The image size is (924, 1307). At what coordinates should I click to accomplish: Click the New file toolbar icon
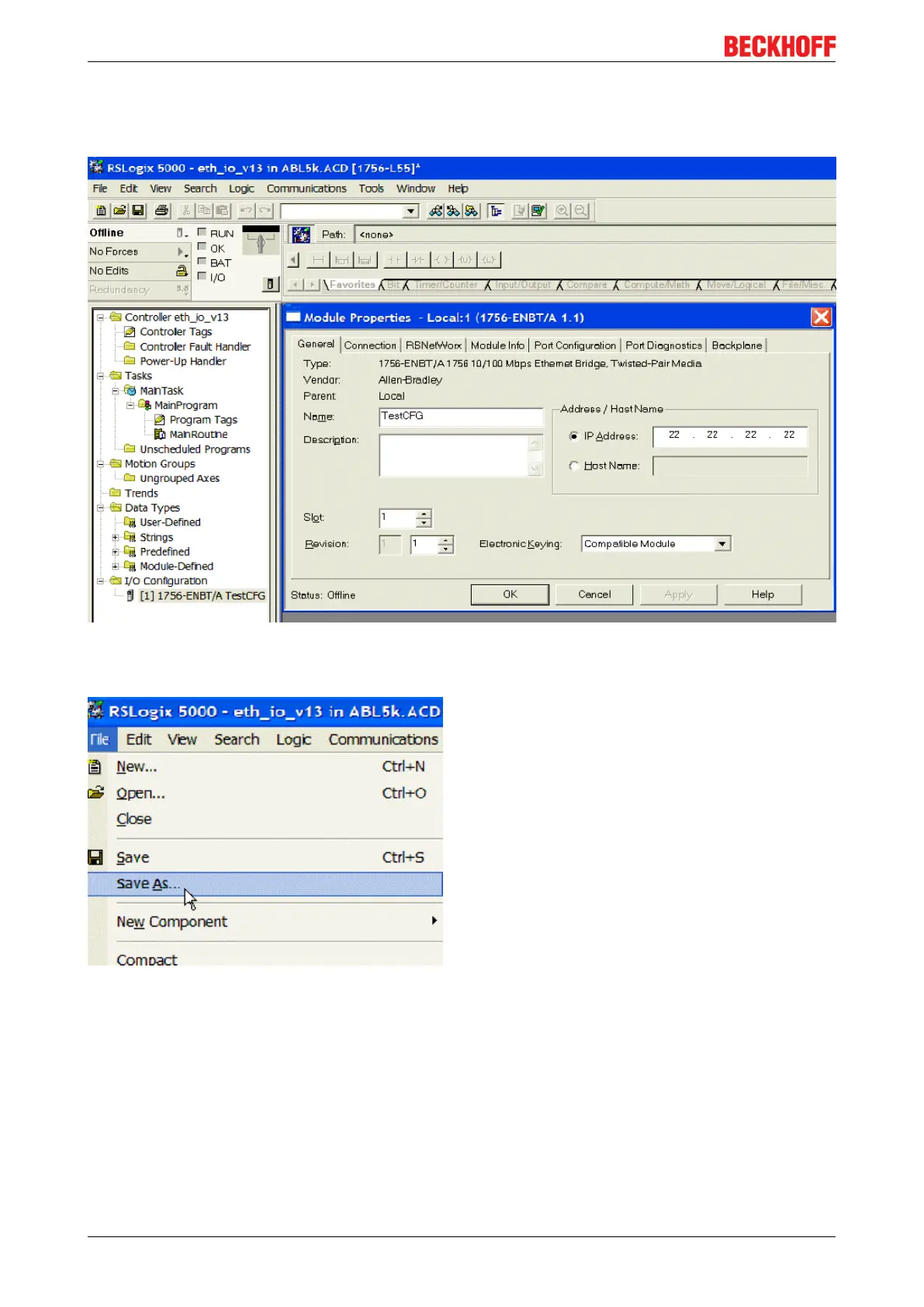pos(101,210)
